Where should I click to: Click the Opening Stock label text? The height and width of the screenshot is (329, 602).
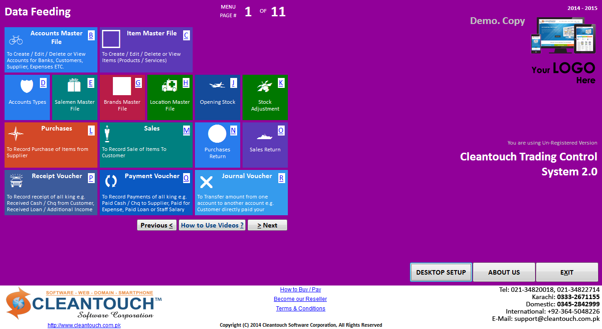pos(218,102)
